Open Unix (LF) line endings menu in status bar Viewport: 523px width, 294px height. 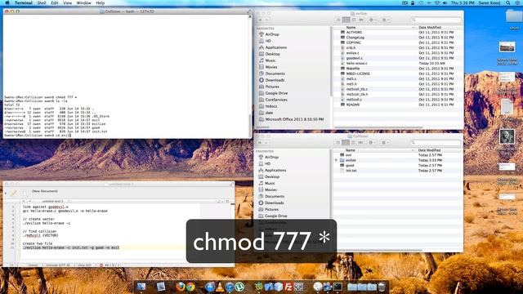(x=85, y=265)
